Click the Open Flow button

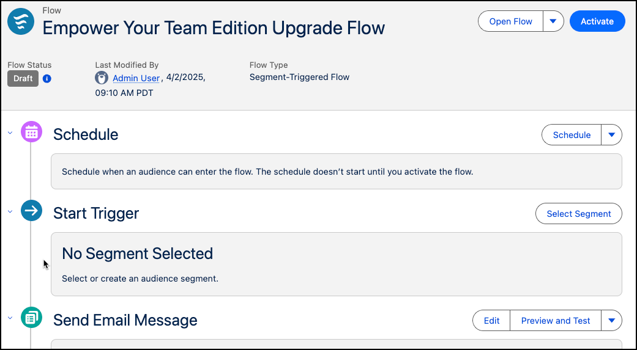pyautogui.click(x=510, y=21)
